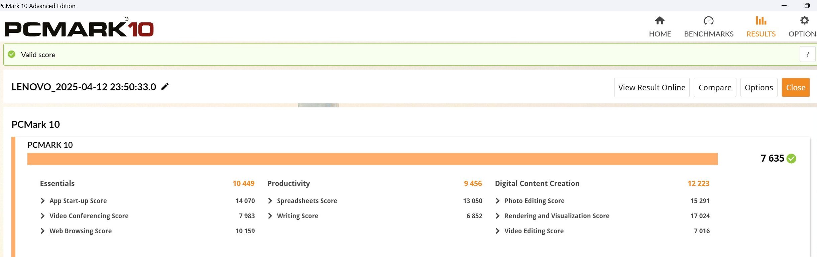Screen dimensions: 817x257
Task: Expand Rendering and Visualization Score
Action: pos(497,216)
